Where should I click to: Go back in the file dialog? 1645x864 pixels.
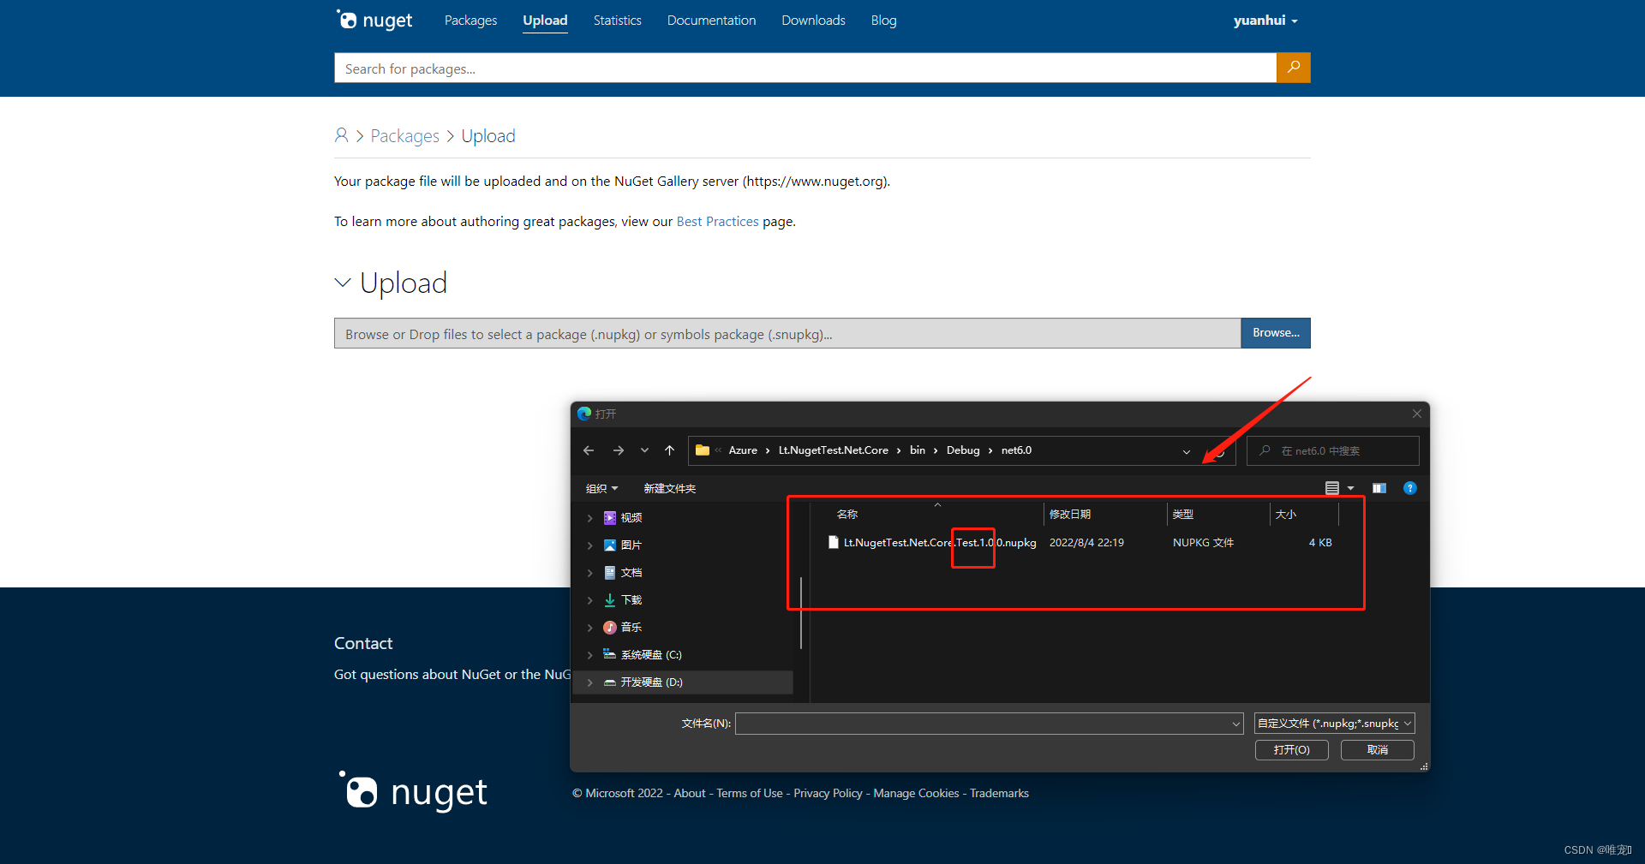(x=589, y=450)
